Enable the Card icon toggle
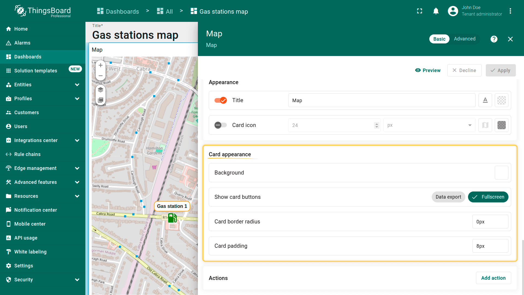 click(x=221, y=125)
